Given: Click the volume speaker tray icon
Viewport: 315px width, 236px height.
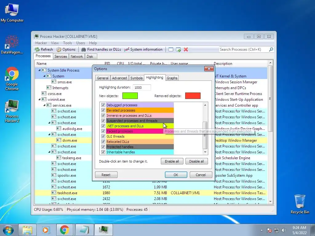Looking at the screenshot, I should click(284, 230).
